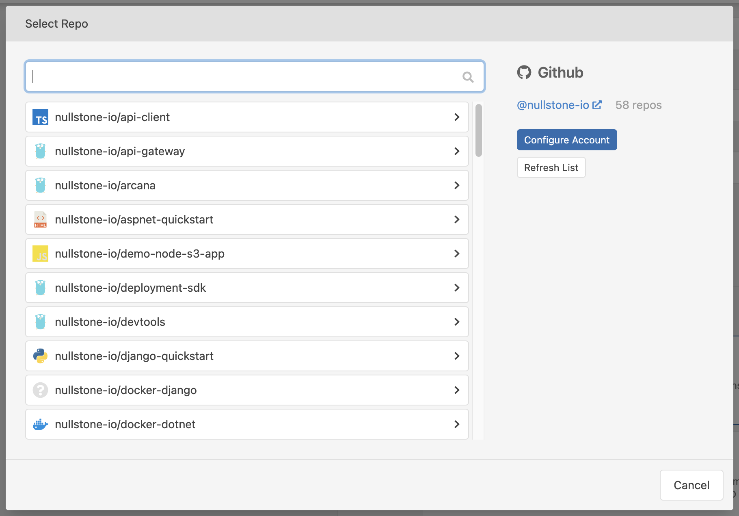This screenshot has width=739, height=516.
Task: Click the external link icon beside @nullstone-io
Action: [597, 104]
